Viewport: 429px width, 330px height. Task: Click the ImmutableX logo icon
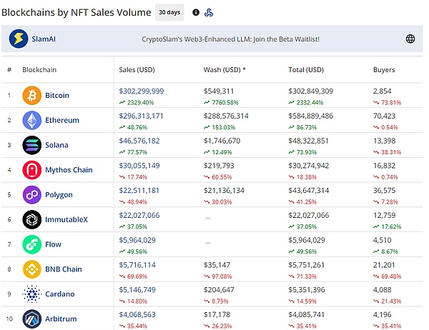tap(32, 219)
